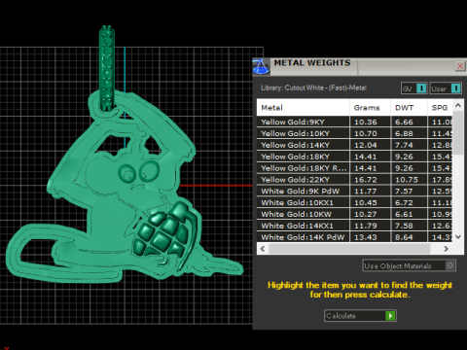Click the vertical scrollbar thumb of metal list
Image resolution: width=467 pixels, height=350 pixels.
(458, 133)
